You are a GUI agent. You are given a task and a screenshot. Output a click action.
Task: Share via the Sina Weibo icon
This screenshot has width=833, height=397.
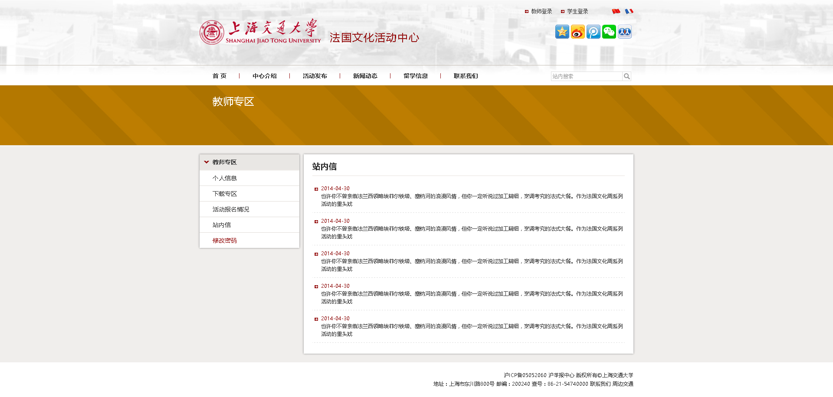(x=577, y=32)
